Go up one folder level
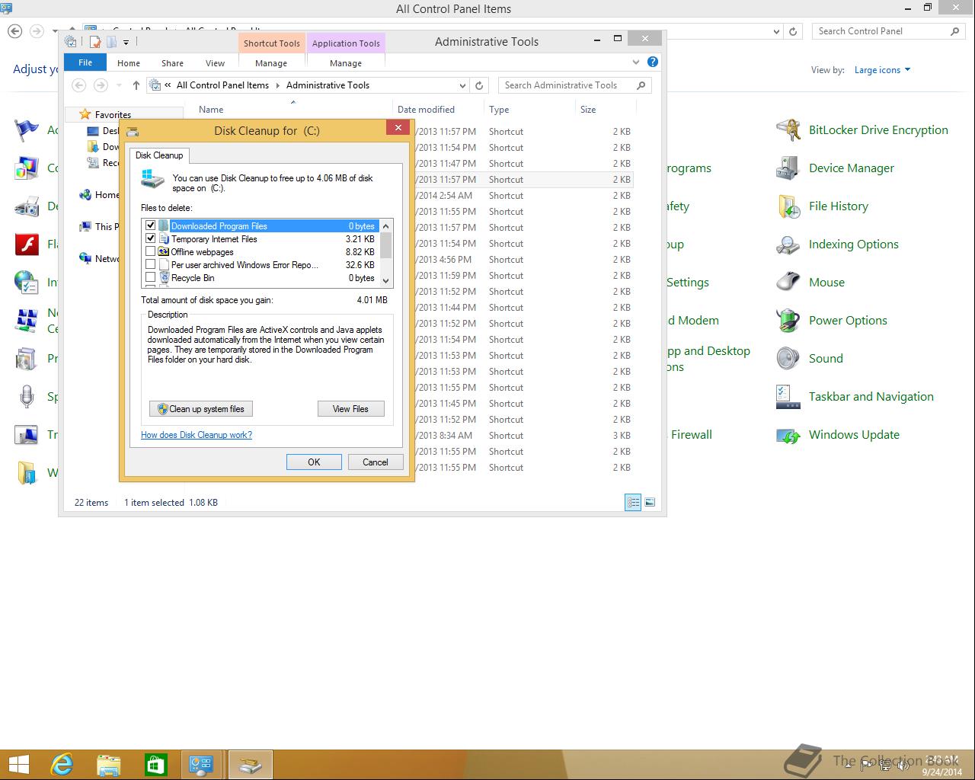The image size is (975, 780). pyautogui.click(x=136, y=85)
